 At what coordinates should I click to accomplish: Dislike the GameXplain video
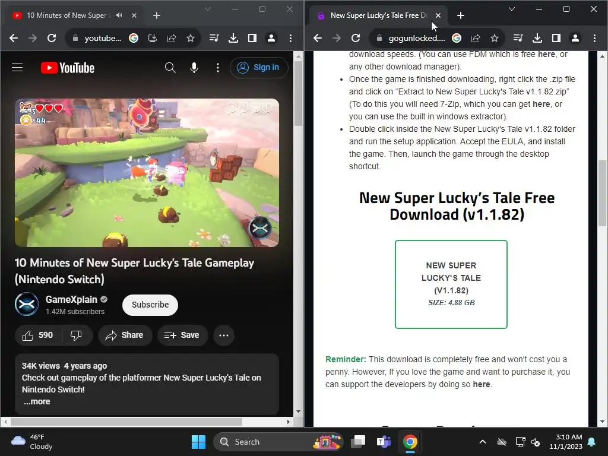77,335
